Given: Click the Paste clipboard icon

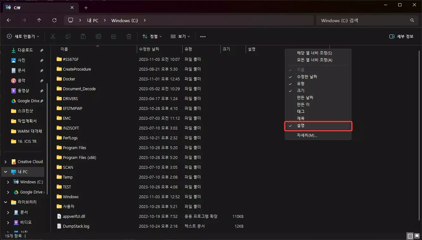Looking at the screenshot, I should [x=83, y=36].
